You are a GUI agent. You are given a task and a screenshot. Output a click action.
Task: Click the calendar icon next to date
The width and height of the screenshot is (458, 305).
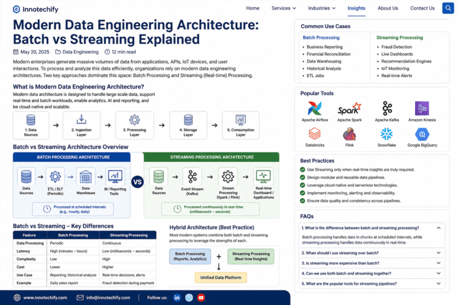(x=16, y=52)
